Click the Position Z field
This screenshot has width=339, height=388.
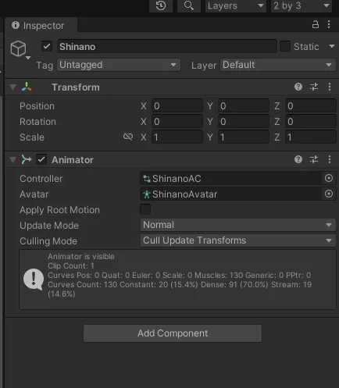(311, 106)
